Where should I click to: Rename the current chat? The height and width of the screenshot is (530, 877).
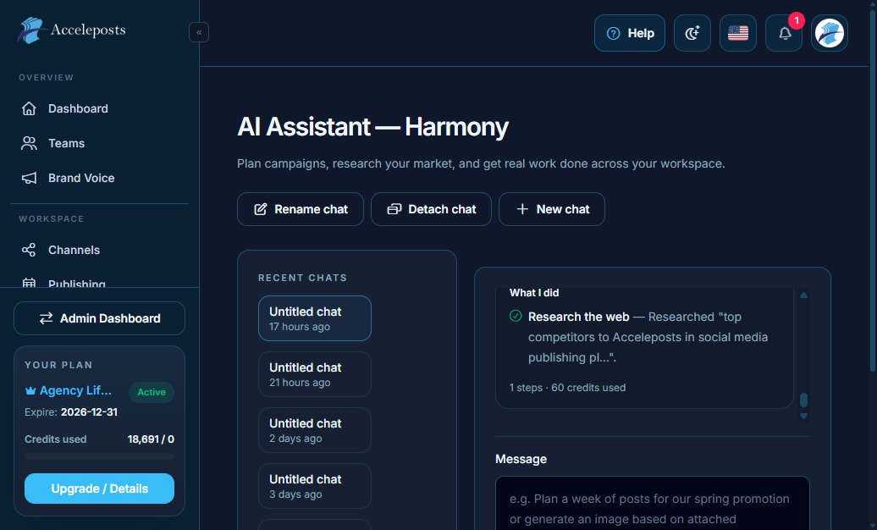click(x=301, y=209)
